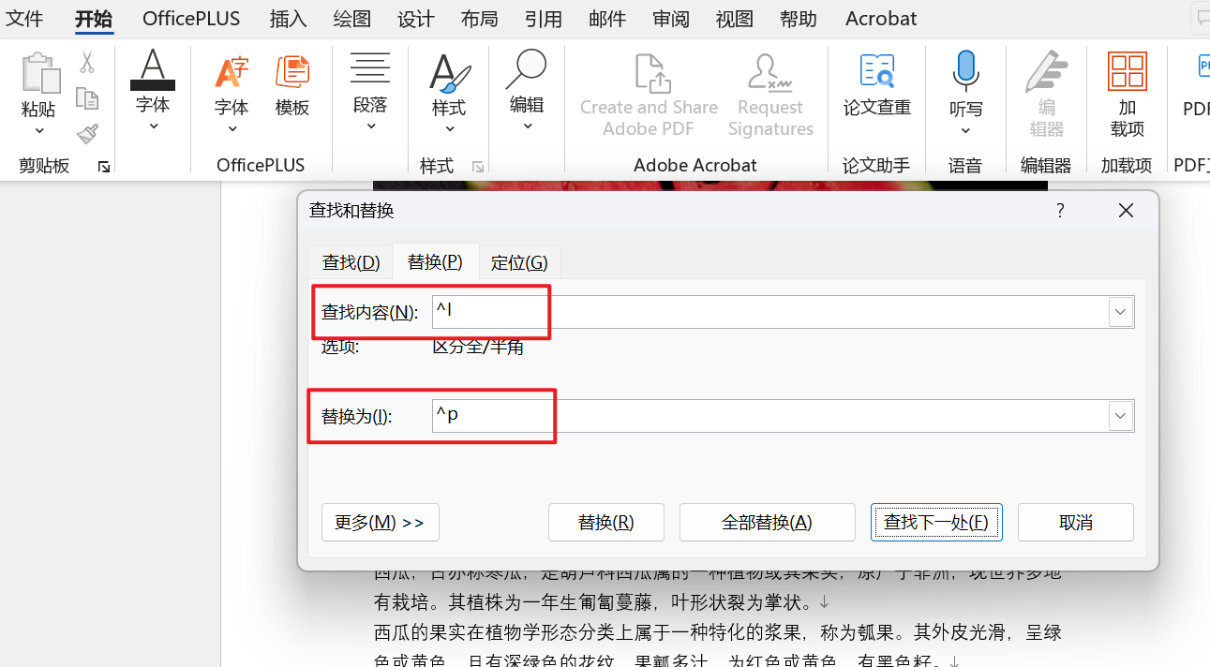The image size is (1210, 667).
Task: Expand the Paste dropdown arrow
Action: (38, 131)
